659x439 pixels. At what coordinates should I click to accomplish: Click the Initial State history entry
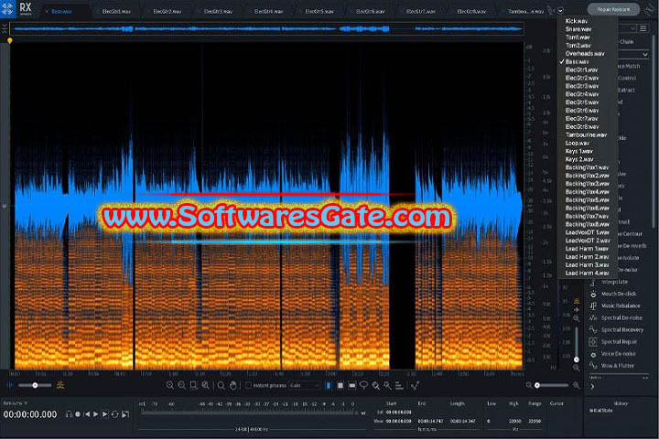[600, 411]
